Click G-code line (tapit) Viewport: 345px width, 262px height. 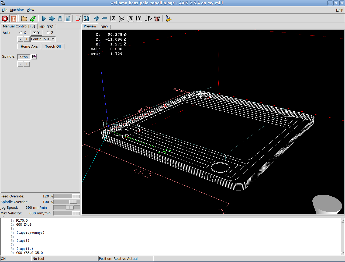point(23,241)
